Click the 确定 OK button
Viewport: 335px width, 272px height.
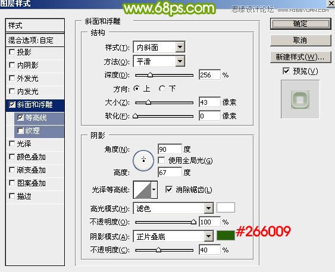(300, 24)
